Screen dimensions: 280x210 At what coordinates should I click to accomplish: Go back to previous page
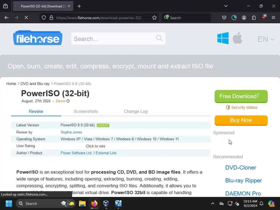coord(7,18)
